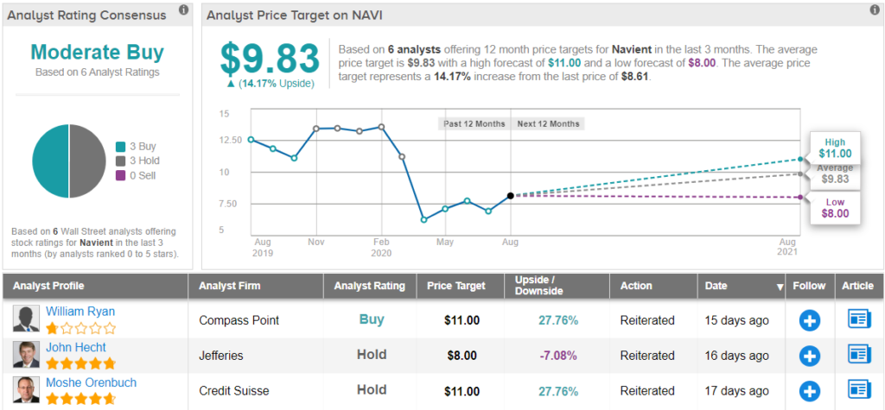The image size is (885, 410).
Task: Click Price Target column header
Action: coord(461,286)
